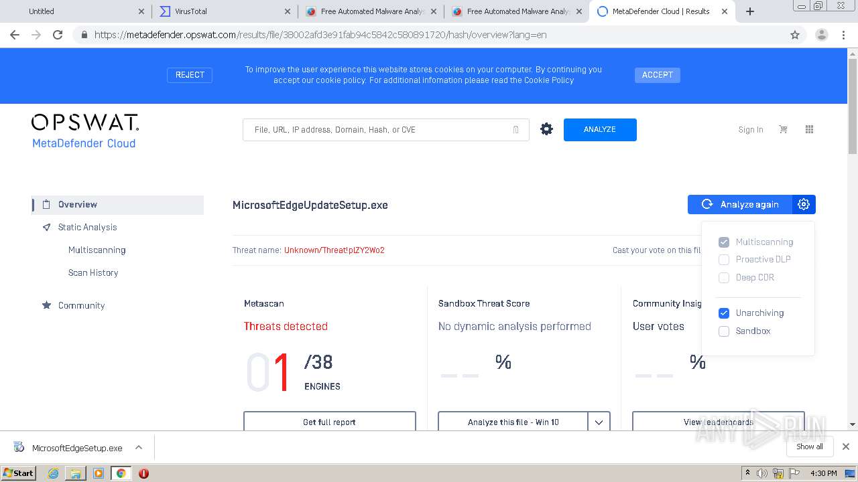Select the Overview sidebar item
The height and width of the screenshot is (482, 858).
(x=118, y=205)
